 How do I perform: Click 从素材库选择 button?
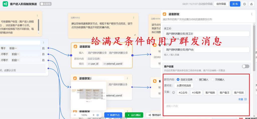[184, 85]
